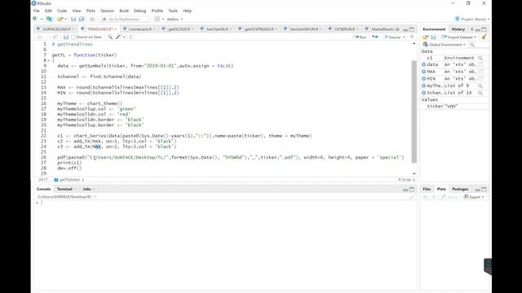Screen dimensions: 522x293
Task: Open the Code menu
Action: [x=62, y=11]
